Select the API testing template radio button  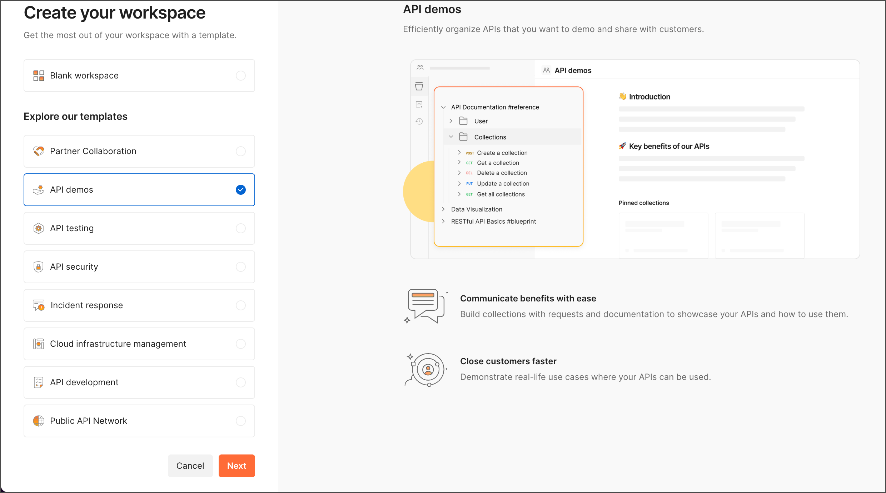coord(241,228)
